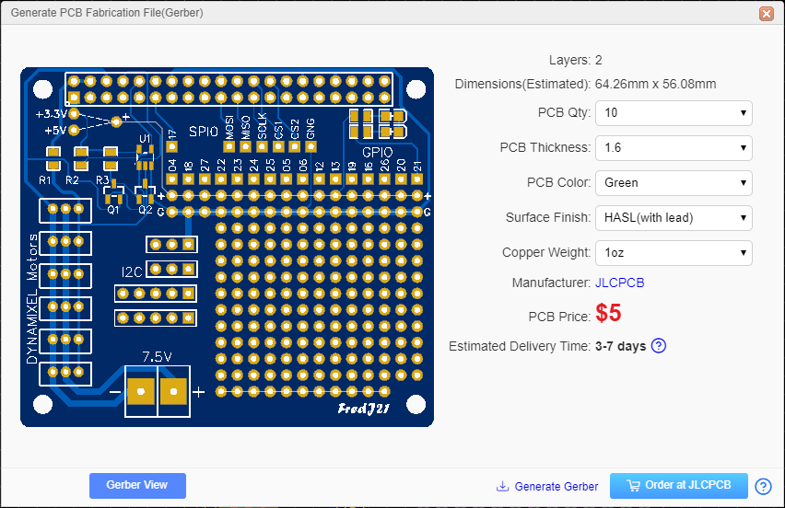Click the help icon beside Order button
This screenshot has height=508, width=785.
coord(763,486)
